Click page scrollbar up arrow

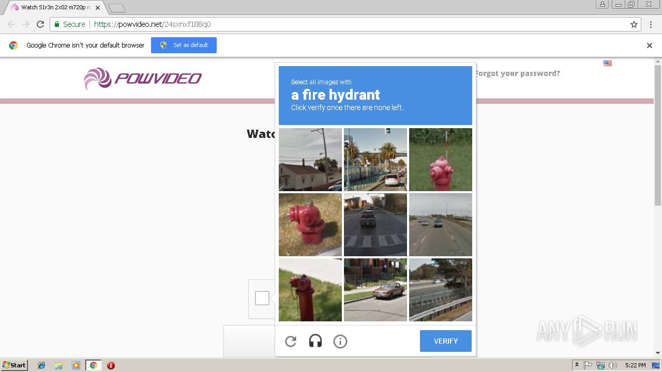pos(658,61)
